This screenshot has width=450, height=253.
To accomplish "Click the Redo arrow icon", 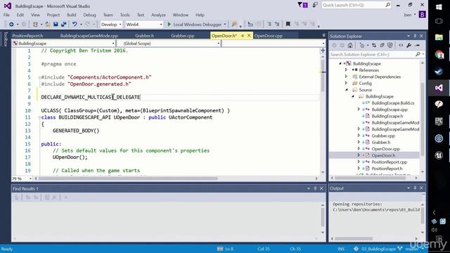I will (87, 25).
